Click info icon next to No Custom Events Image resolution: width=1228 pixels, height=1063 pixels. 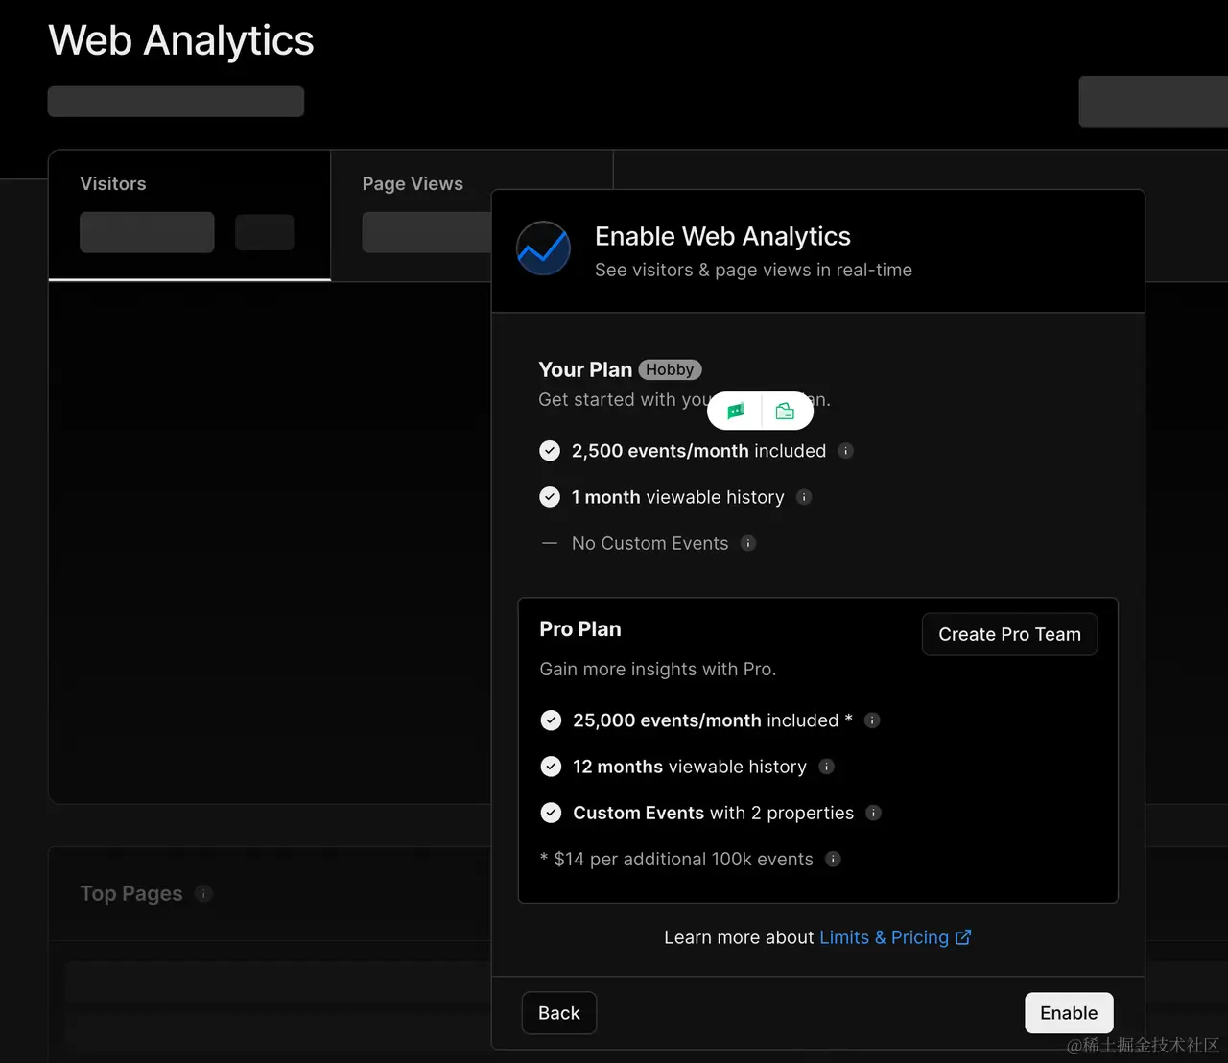pos(748,543)
